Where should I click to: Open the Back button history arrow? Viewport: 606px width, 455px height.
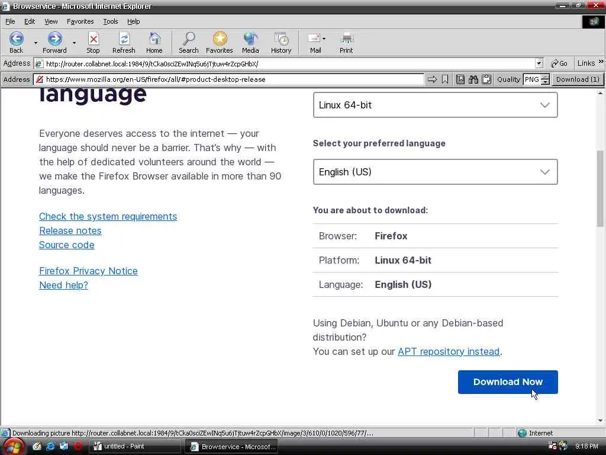36,43
